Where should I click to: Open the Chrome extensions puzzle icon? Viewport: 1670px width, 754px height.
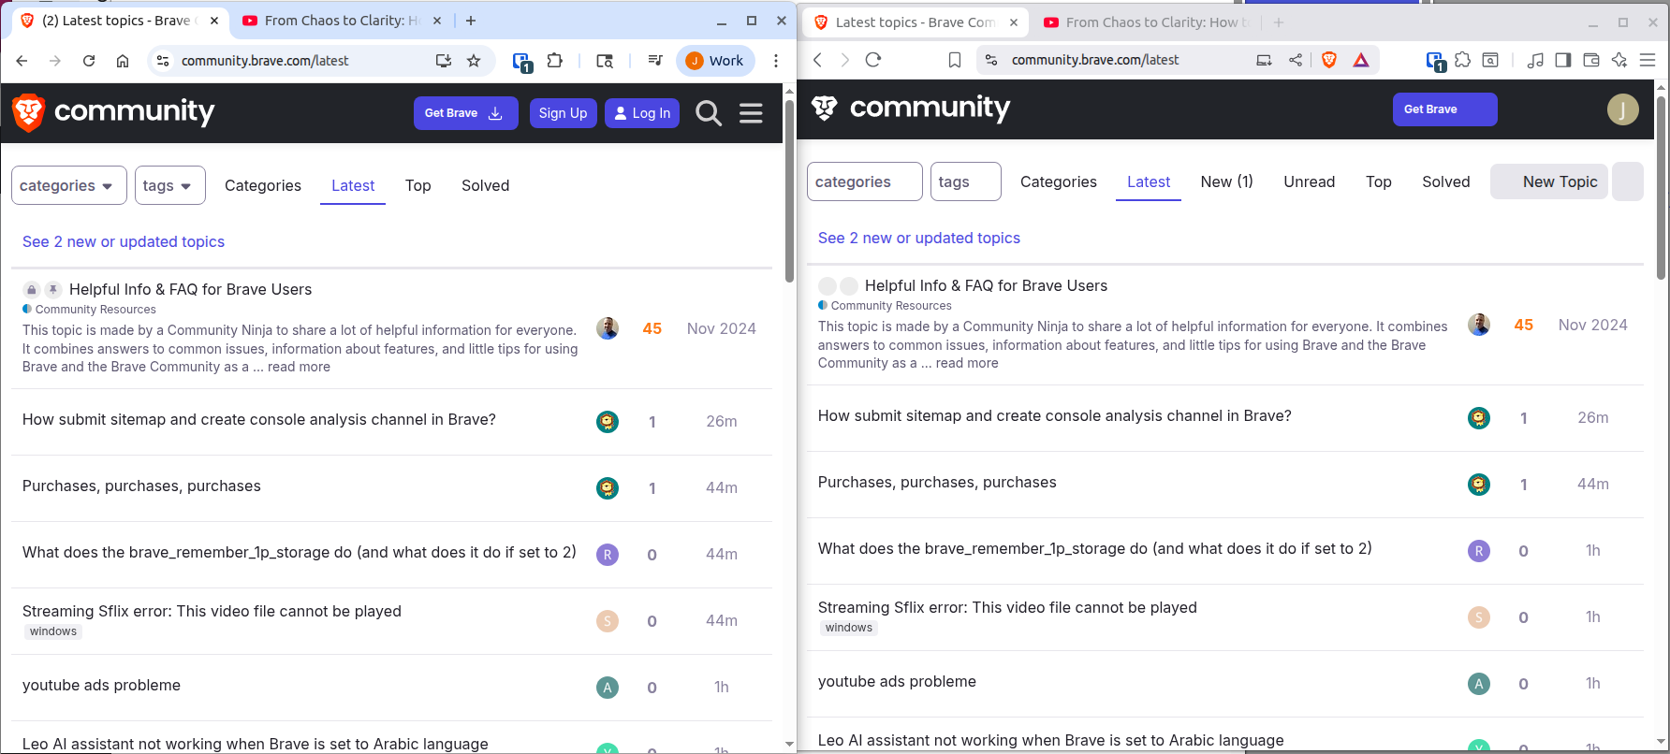[x=555, y=61]
